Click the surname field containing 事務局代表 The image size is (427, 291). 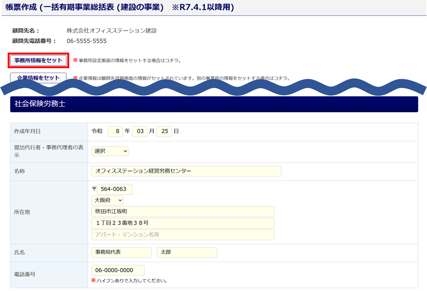tap(121, 252)
